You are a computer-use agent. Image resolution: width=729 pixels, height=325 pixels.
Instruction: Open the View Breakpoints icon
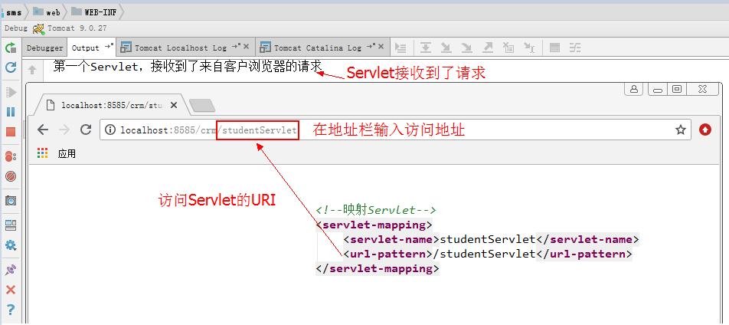[11, 156]
